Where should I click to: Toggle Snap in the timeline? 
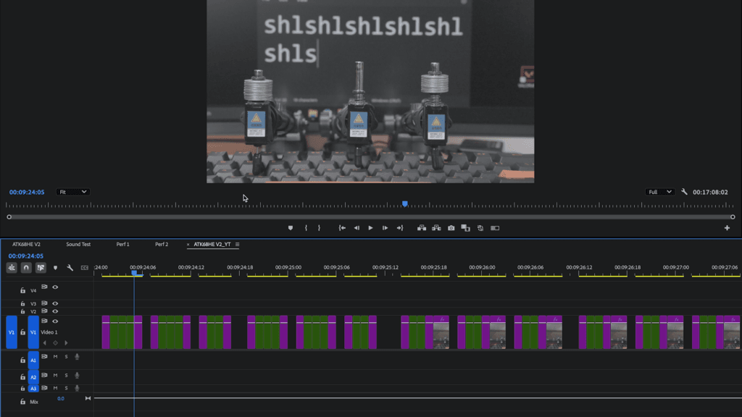click(x=26, y=268)
